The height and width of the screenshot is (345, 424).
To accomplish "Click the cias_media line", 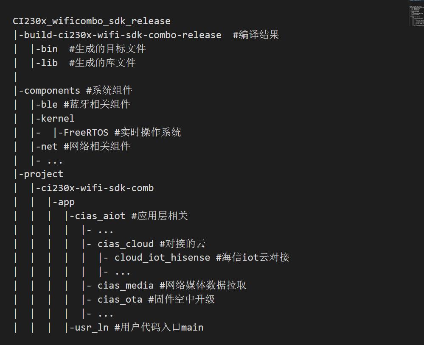I will 130,285.
